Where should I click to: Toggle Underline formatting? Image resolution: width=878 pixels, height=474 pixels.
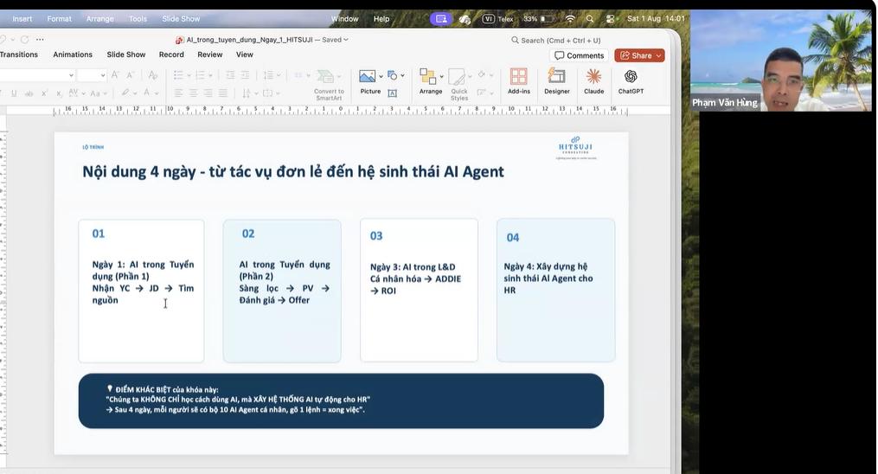point(14,93)
